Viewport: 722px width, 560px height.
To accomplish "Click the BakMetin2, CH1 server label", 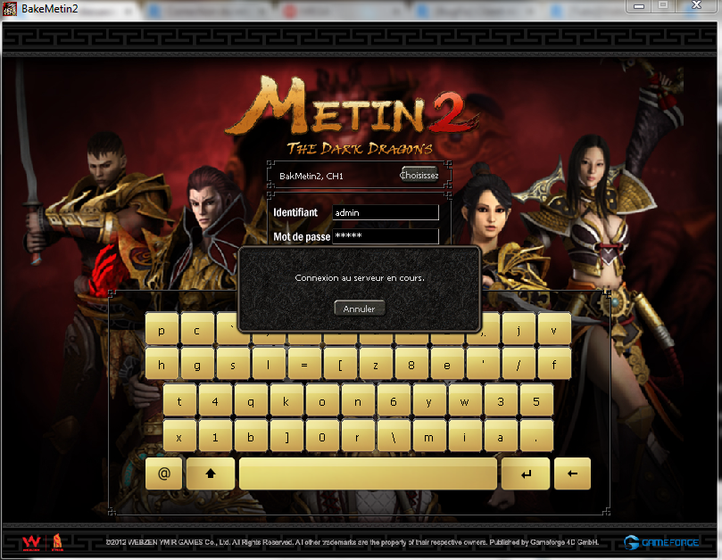I will (x=311, y=176).
